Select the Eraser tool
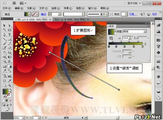The height and width of the screenshot is (120, 163). [x=9, y=48]
